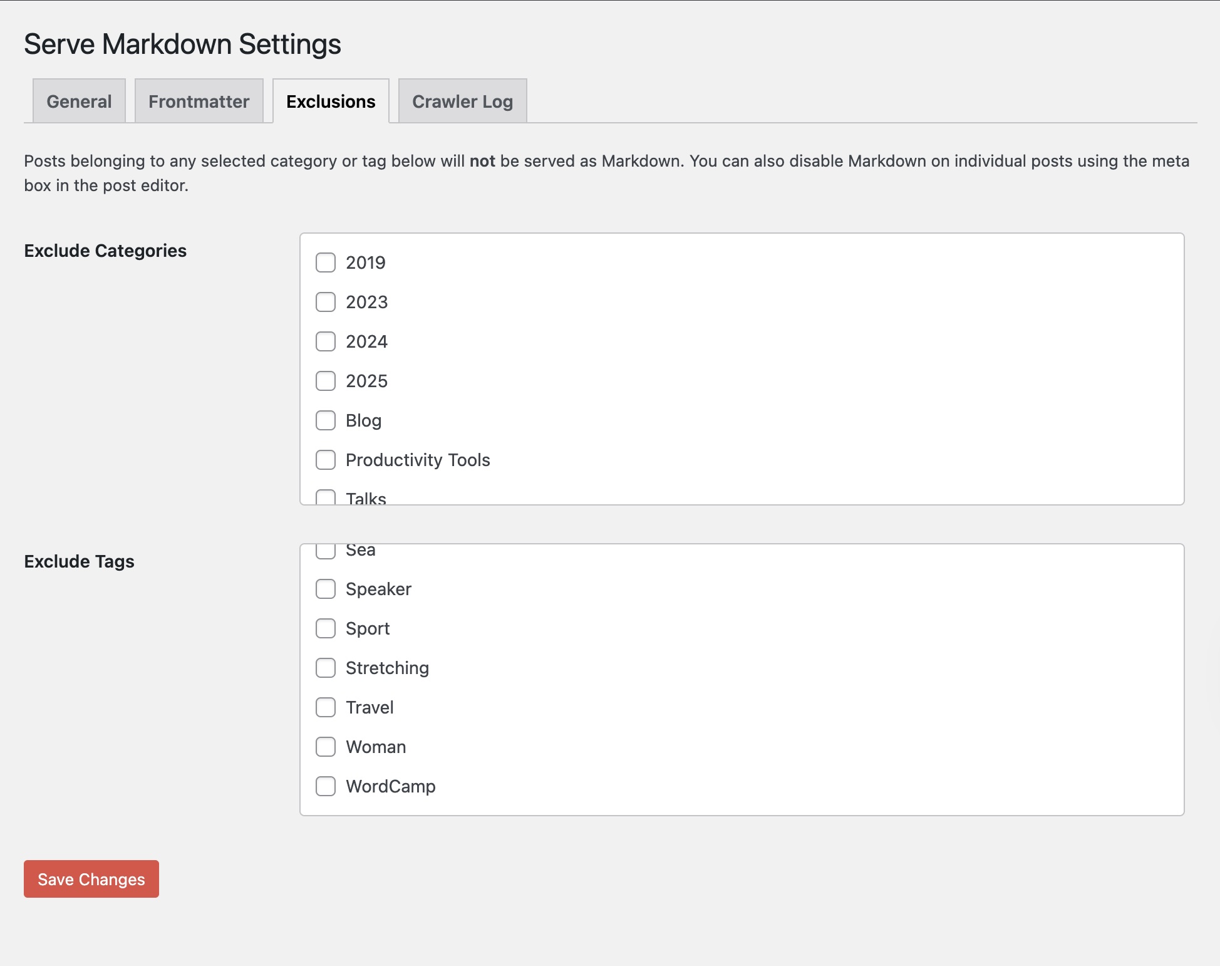Exclude the Productivity Tools category
Image resolution: width=1220 pixels, height=966 pixels.
326,460
